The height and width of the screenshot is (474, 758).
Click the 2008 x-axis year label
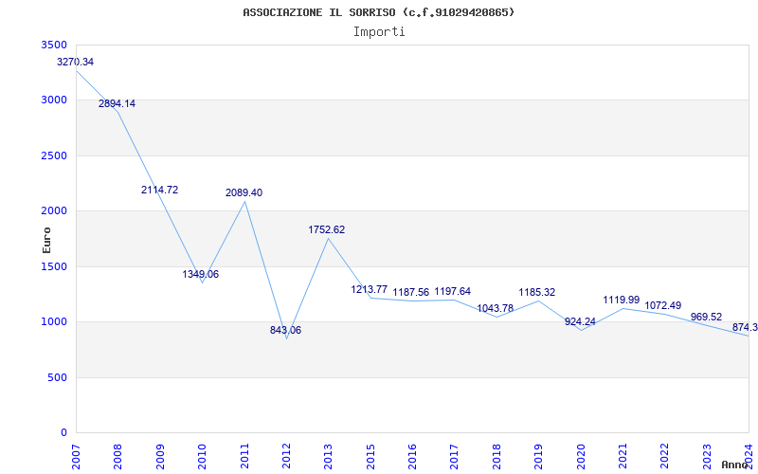(118, 457)
